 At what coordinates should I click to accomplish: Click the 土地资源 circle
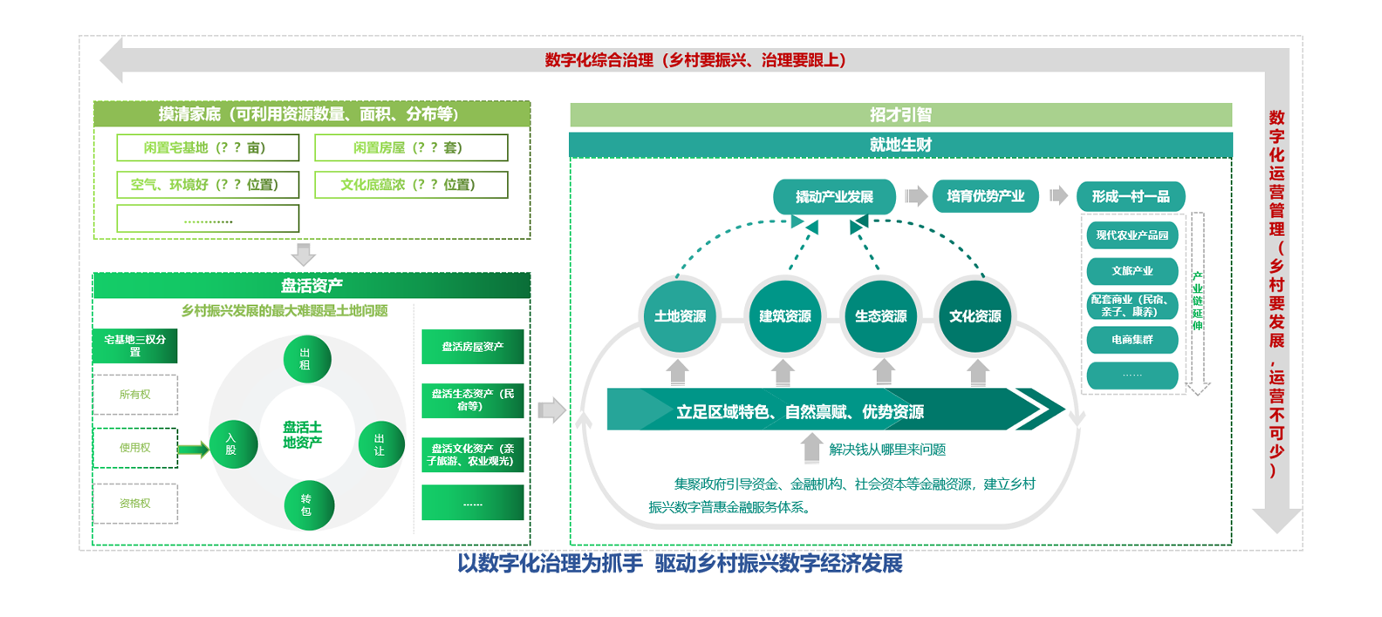680,316
